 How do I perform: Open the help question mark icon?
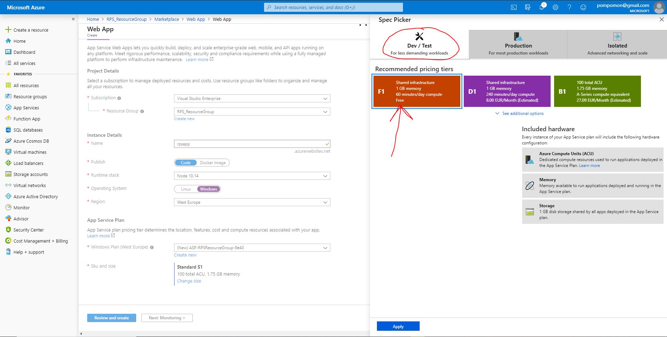569,7
